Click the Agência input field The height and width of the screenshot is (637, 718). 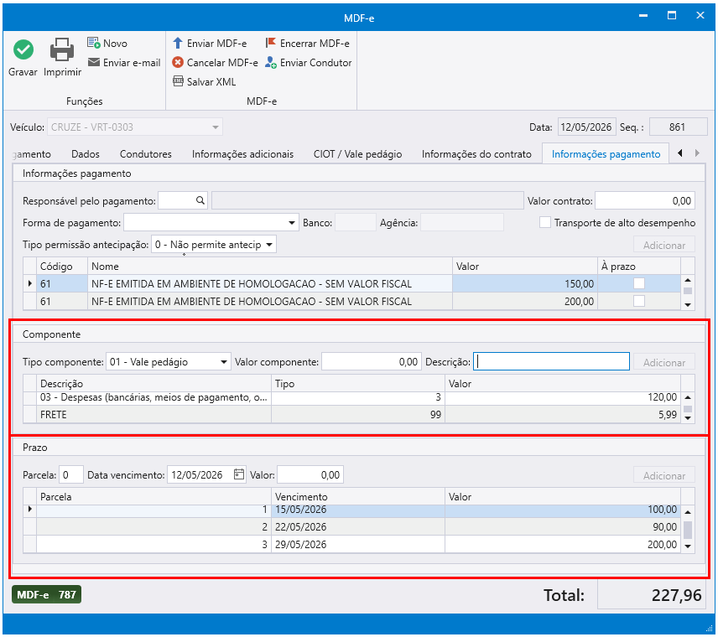tap(462, 222)
